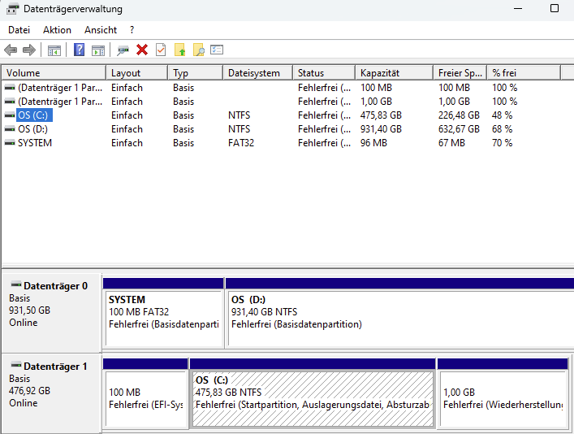Sort by the Typ column header

[x=196, y=73]
